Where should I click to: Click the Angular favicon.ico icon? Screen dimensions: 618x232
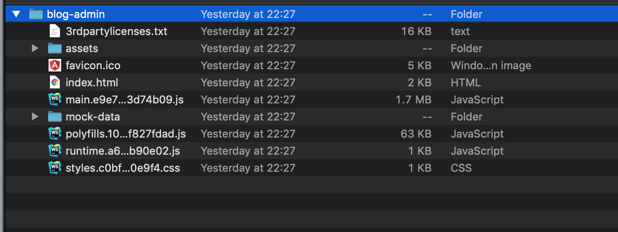[x=54, y=66]
